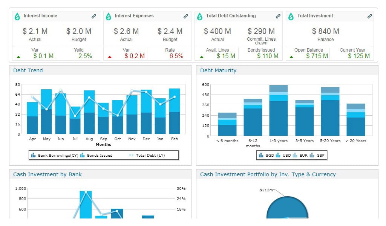Toggle Total Debt (LY) line in legend

click(x=147, y=155)
